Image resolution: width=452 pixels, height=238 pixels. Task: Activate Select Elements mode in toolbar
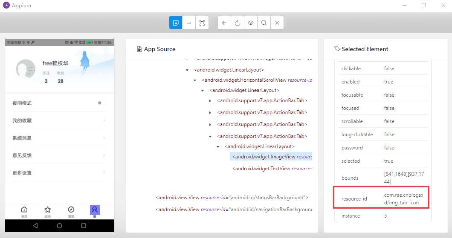pyautogui.click(x=176, y=23)
